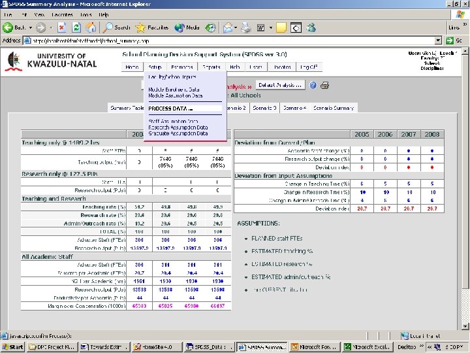Open the Scenario 4 tab

tap(295, 107)
